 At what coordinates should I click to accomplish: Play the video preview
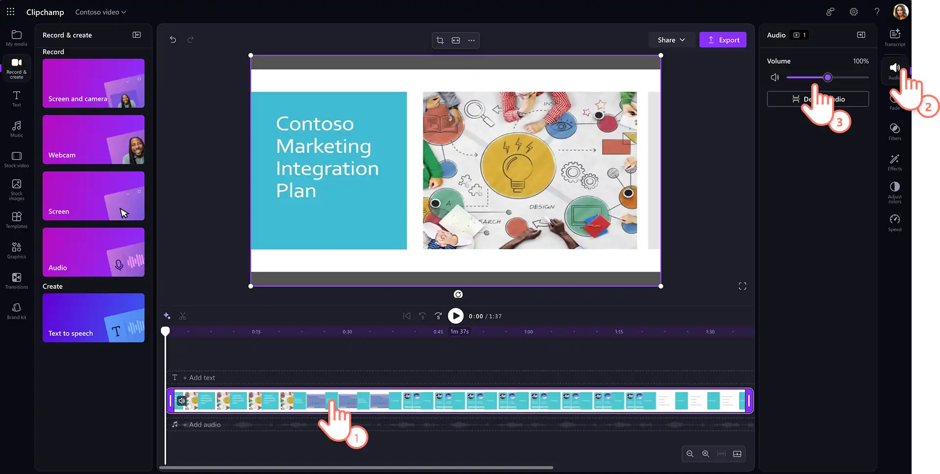coord(456,316)
